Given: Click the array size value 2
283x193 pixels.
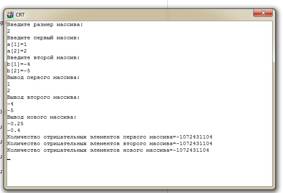Looking at the screenshot, I should tap(9, 31).
